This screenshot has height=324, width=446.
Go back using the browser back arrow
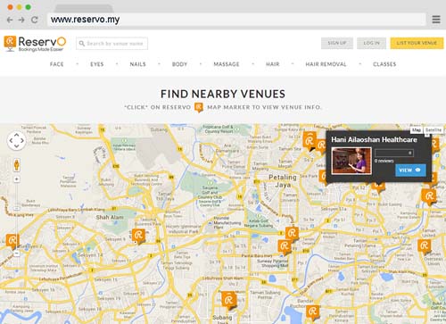pyautogui.click(x=10, y=20)
